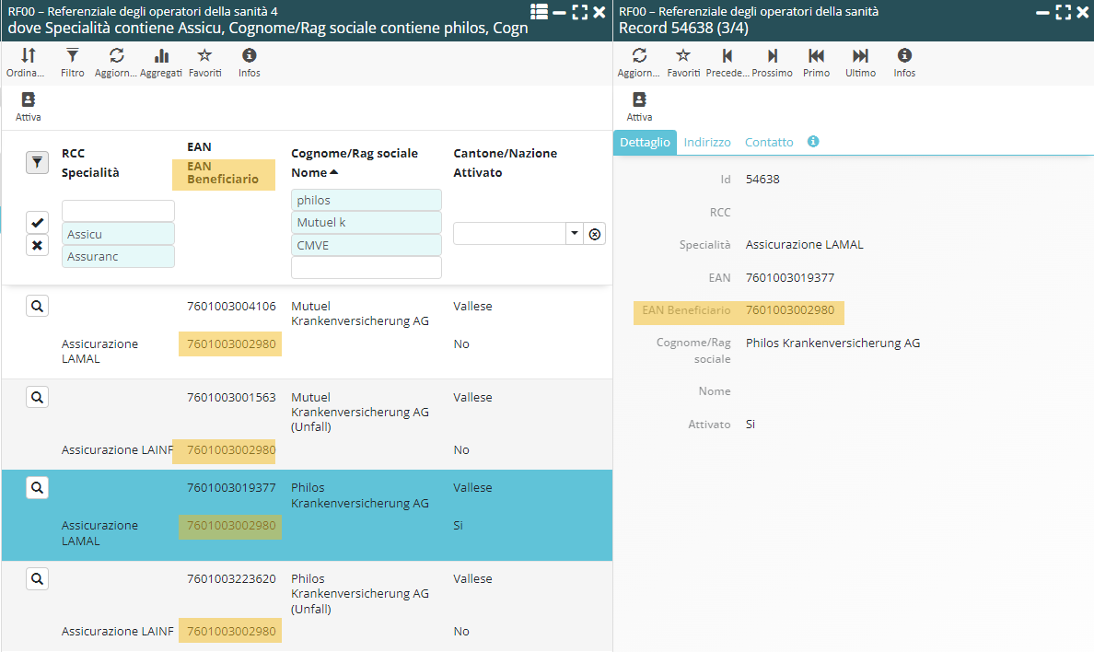Open the Filtro funnel in left toolbar
The height and width of the screenshot is (652, 1094).
73,57
